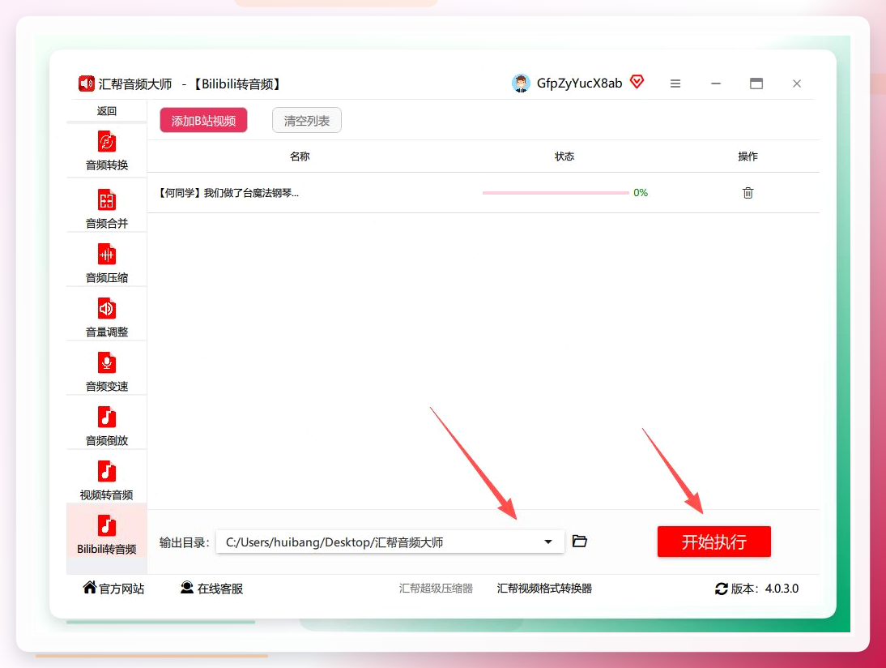Click the output directory path field

pos(390,542)
